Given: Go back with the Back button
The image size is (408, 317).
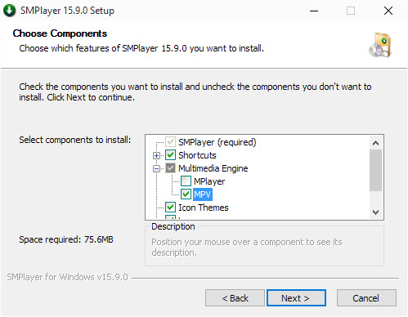Looking at the screenshot, I should coord(235,298).
